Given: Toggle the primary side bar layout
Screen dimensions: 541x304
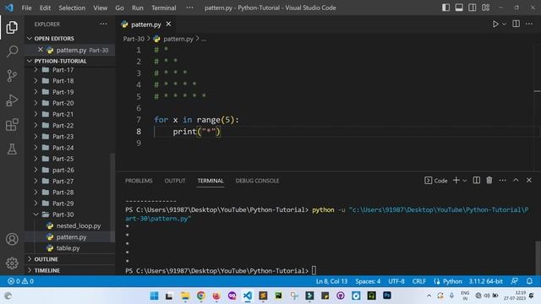Looking at the screenshot, I should 445,8.
